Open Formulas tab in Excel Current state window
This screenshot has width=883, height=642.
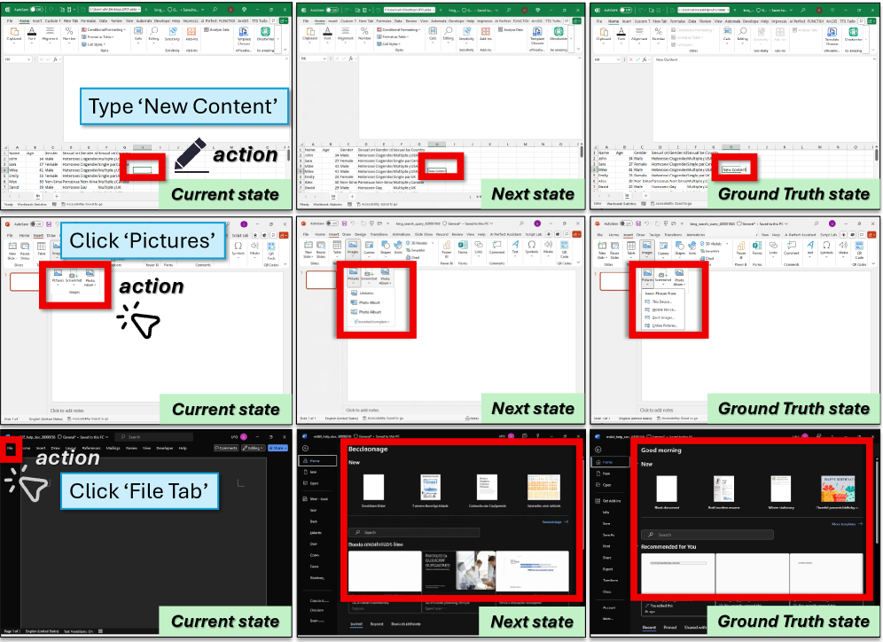[89, 20]
